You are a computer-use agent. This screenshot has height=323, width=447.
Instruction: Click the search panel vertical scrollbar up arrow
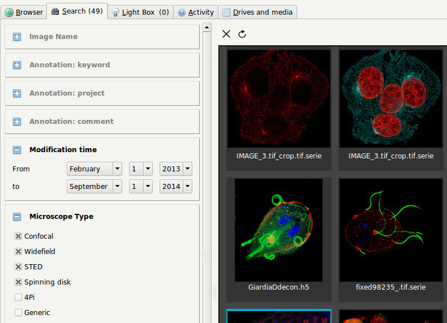point(207,27)
